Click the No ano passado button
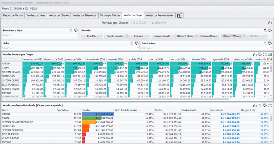The image size is (274, 144). (162, 36)
